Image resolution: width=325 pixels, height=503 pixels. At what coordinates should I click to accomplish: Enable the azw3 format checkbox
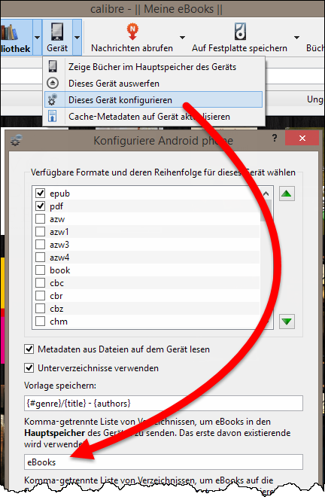40,245
